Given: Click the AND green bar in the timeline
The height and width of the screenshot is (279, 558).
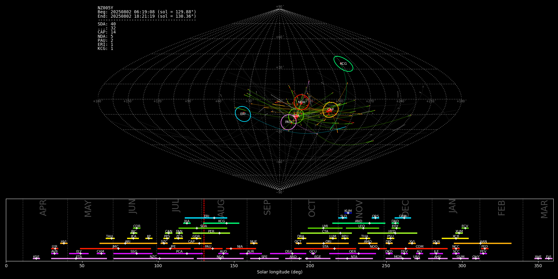Looking at the screenshot, I should pyautogui.click(x=359, y=223).
